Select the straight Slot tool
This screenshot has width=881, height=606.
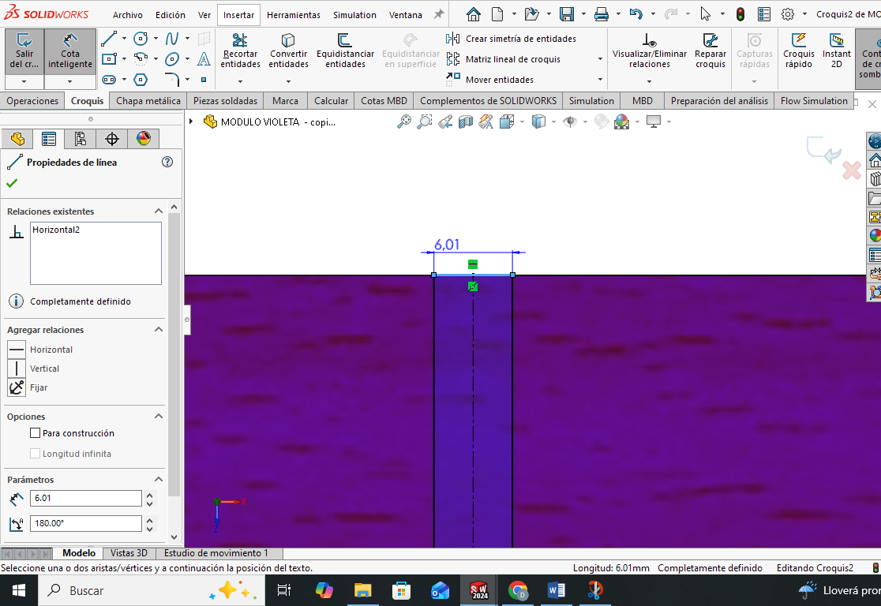coord(109,80)
